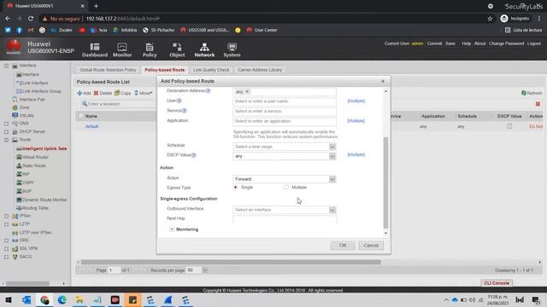The width and height of the screenshot is (547, 307).
Task: Switch to Carrier Address Library tab
Action: [x=260, y=70]
